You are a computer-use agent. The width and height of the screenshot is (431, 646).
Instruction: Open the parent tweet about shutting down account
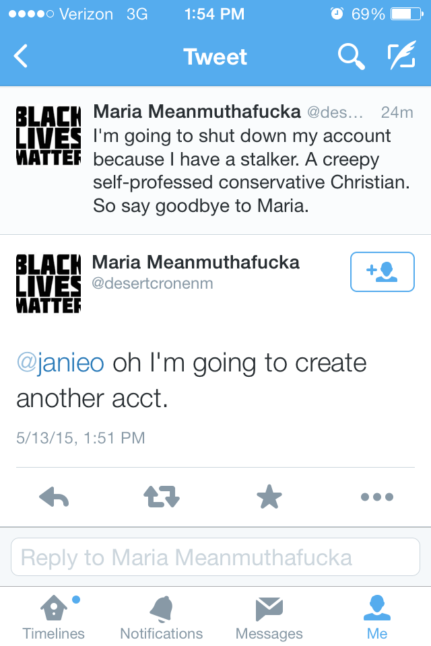coord(215,161)
